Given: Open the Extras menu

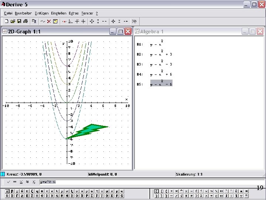Looking at the screenshot, I should pyautogui.click(x=74, y=13).
